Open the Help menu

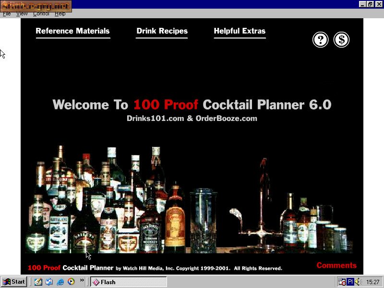pyautogui.click(x=60, y=13)
